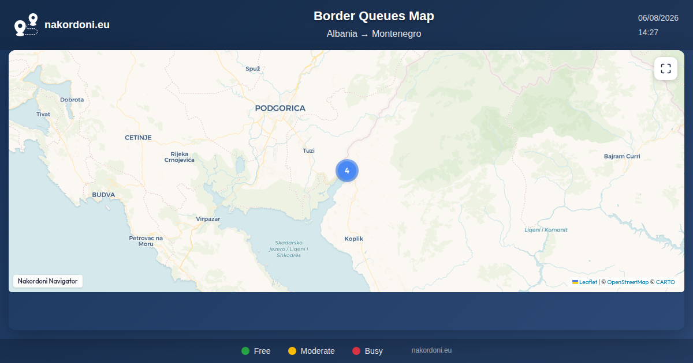Toggle fullscreen map view button

666,69
